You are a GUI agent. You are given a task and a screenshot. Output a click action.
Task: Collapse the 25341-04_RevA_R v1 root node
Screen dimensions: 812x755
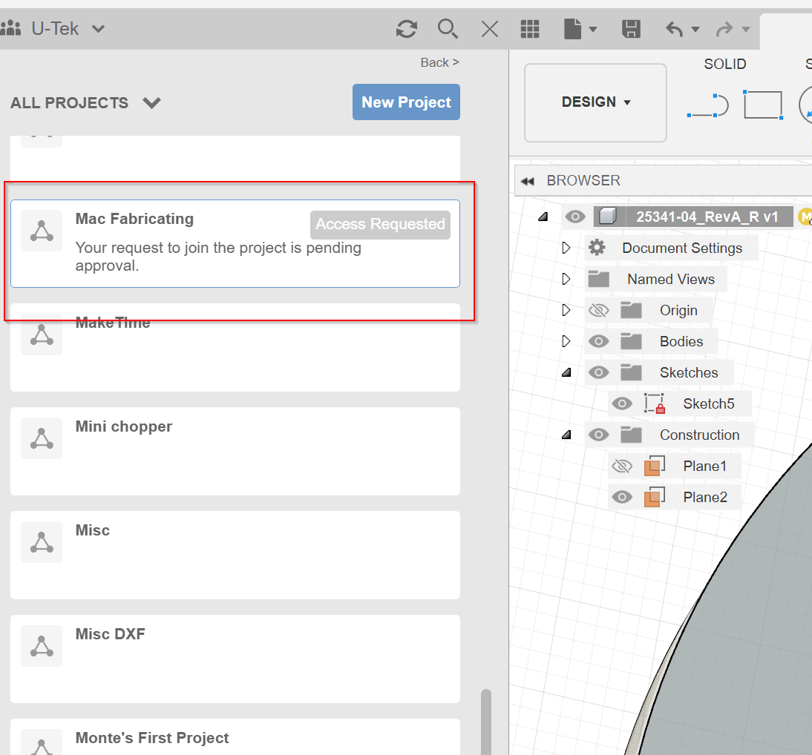543,217
